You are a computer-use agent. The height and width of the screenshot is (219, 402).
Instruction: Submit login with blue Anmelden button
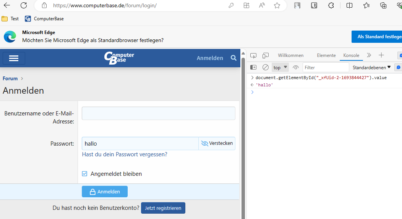(105, 191)
